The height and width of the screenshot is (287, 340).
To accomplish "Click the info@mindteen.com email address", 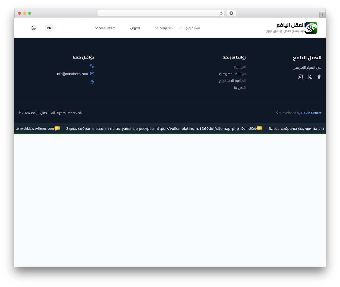I will [72, 74].
